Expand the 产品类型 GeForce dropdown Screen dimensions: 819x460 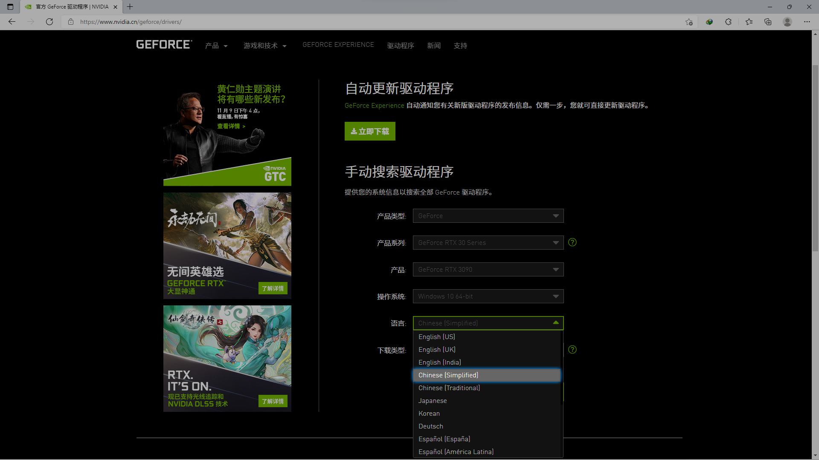tap(488, 216)
